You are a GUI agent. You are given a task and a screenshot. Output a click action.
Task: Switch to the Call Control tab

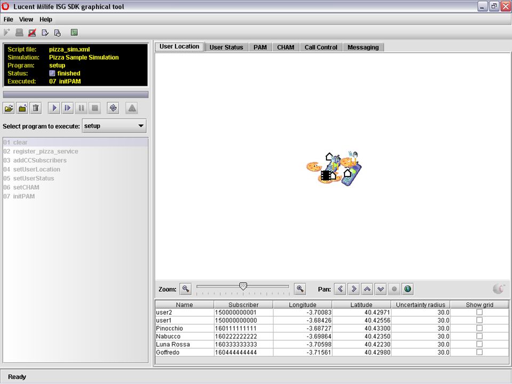pos(321,47)
